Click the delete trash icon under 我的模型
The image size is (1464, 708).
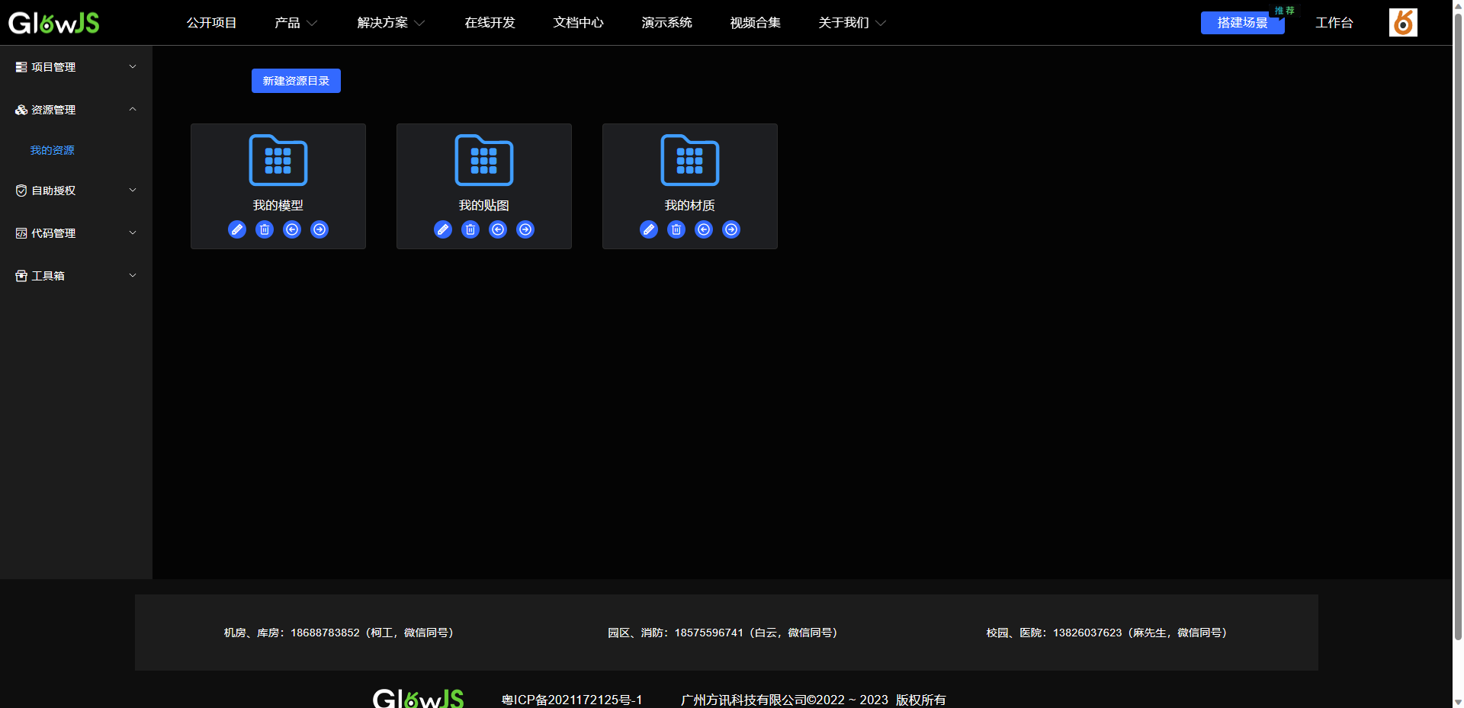[x=265, y=229]
